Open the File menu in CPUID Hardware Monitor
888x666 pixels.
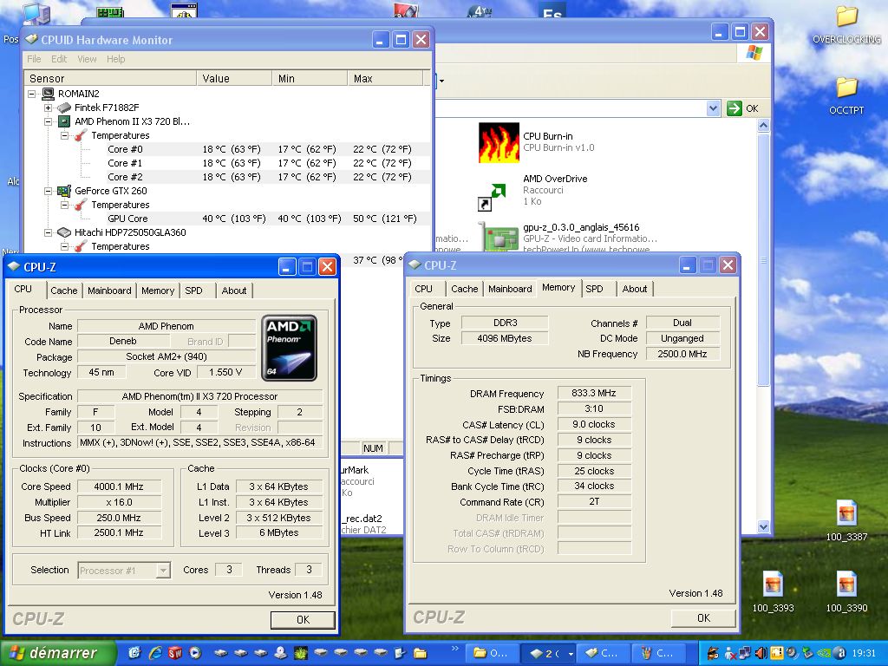tap(33, 59)
